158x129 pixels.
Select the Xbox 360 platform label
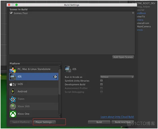pos(24,106)
